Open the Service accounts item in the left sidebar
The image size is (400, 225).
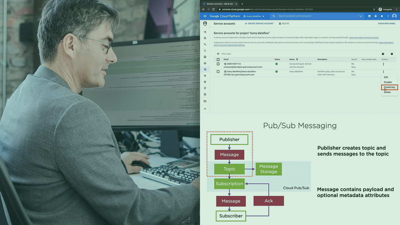tap(205, 69)
